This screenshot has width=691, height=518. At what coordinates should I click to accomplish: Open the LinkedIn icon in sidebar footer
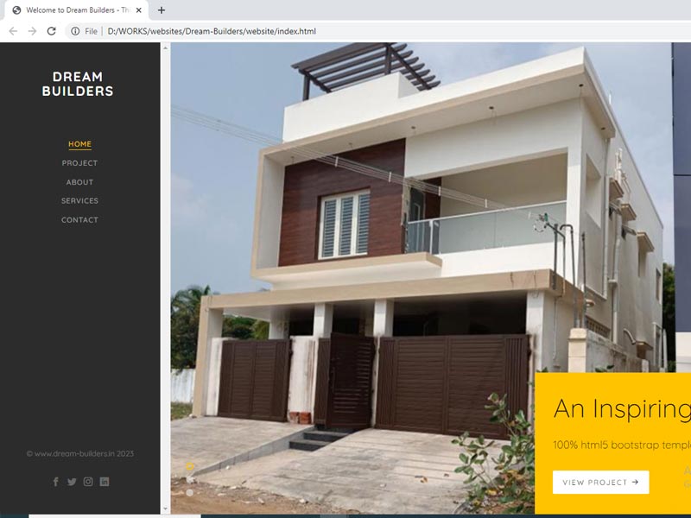coord(105,482)
